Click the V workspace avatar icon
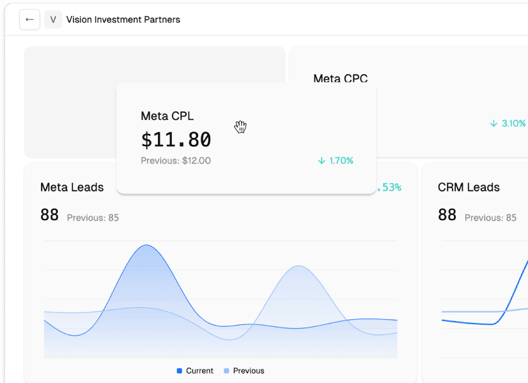This screenshot has height=383, width=528. click(x=53, y=19)
